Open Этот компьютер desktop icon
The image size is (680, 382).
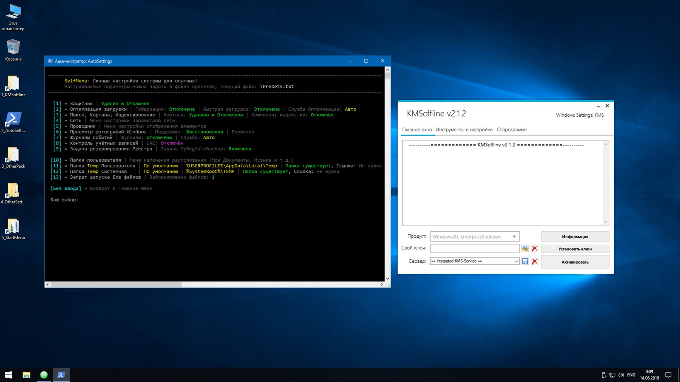(13, 17)
